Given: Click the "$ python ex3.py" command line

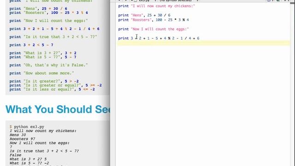Looking at the screenshot, I should (27, 127).
